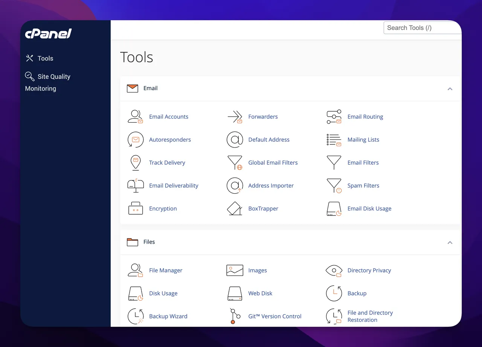The image size is (482, 347).
Task: Open the Email Accounts icon
Action: tap(135, 117)
